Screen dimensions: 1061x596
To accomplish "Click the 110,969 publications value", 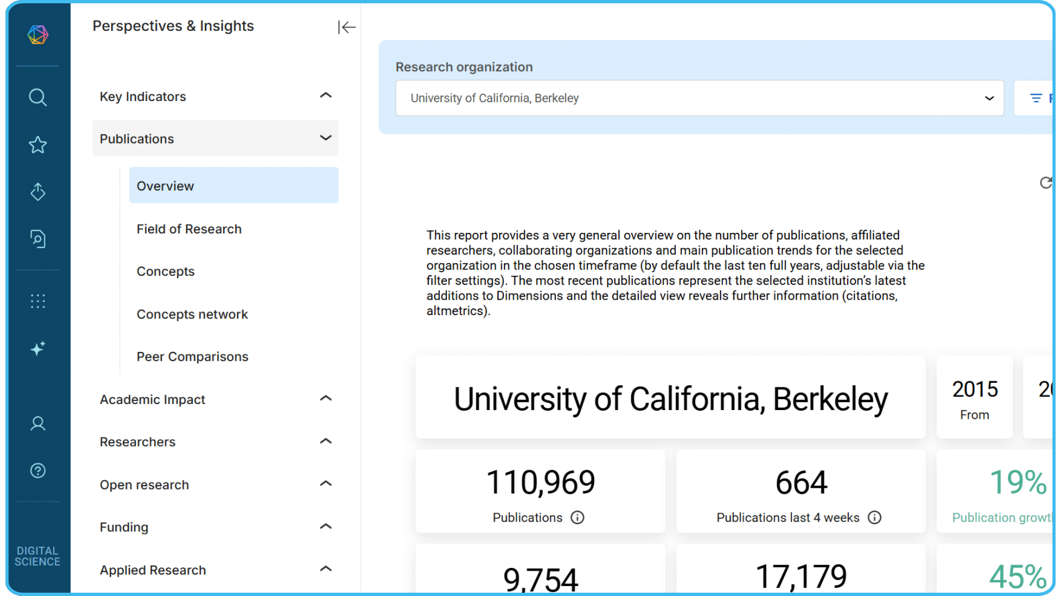I will coord(540,482).
